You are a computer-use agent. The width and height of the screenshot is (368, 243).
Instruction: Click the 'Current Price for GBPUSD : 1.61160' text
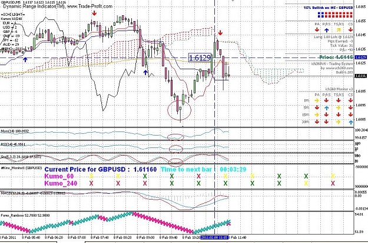(x=101, y=170)
